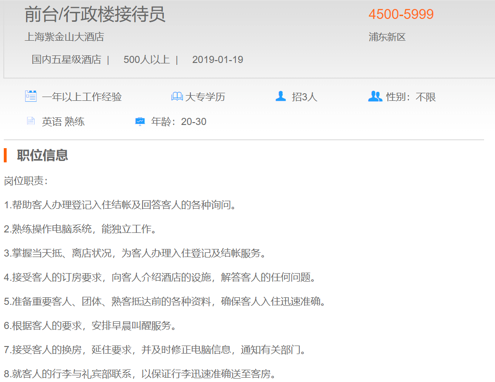Screen dimensions: 495x382
Task: Click the single person hiring count icon
Action: point(281,96)
